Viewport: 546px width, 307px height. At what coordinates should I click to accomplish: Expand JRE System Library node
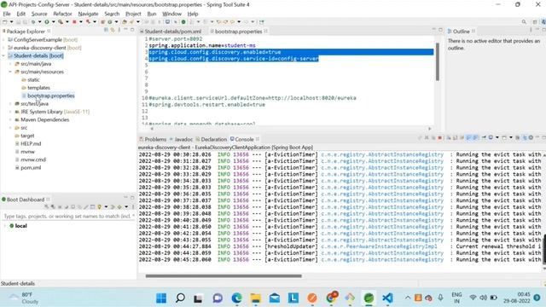pyautogui.click(x=10, y=112)
